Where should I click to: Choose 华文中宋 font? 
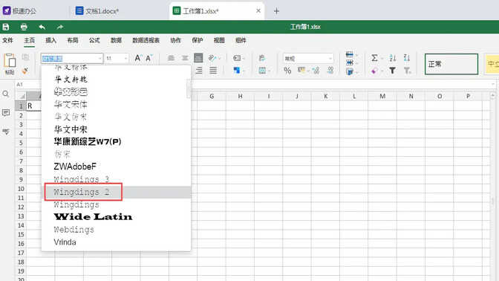(x=116, y=129)
